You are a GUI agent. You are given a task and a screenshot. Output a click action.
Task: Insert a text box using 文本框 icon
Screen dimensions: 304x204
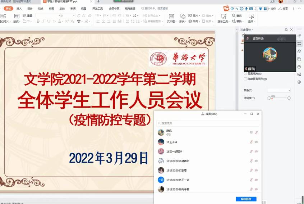171,18
